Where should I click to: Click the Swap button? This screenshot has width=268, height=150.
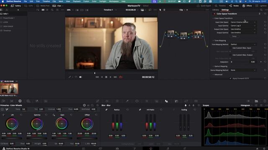pos(234,36)
